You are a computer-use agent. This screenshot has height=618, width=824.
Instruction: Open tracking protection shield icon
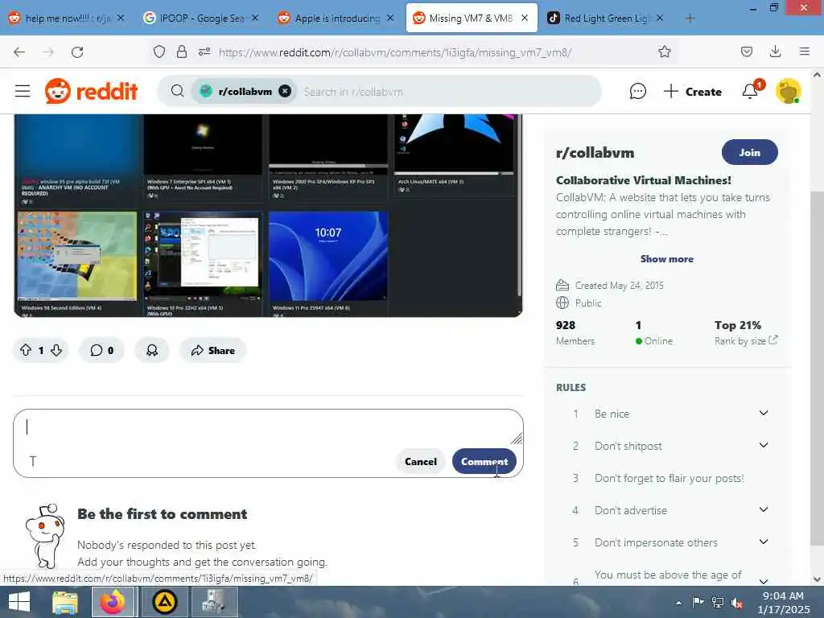tap(159, 51)
